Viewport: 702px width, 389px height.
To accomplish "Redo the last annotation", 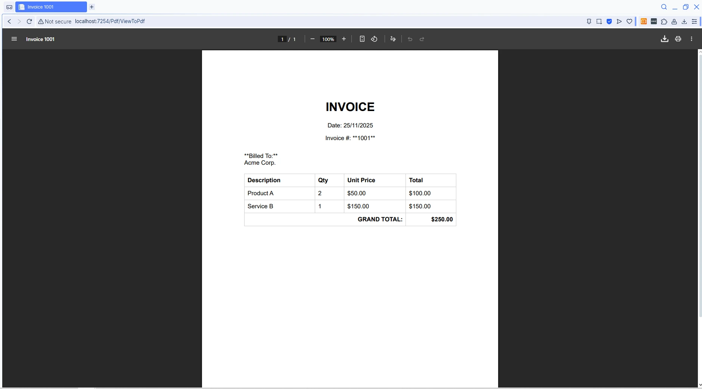I will click(x=422, y=39).
